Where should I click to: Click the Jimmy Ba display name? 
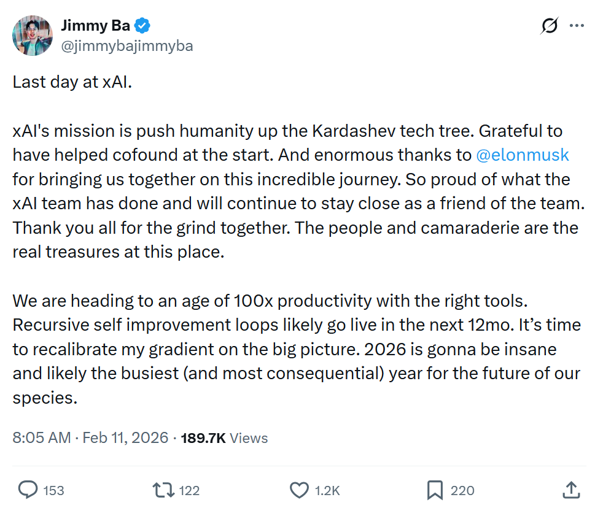[x=95, y=26]
